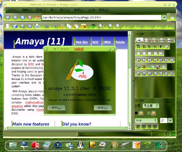The image size is (182, 152).
Task: Insert an object with the lock-picture icon
Action: pos(158,67)
